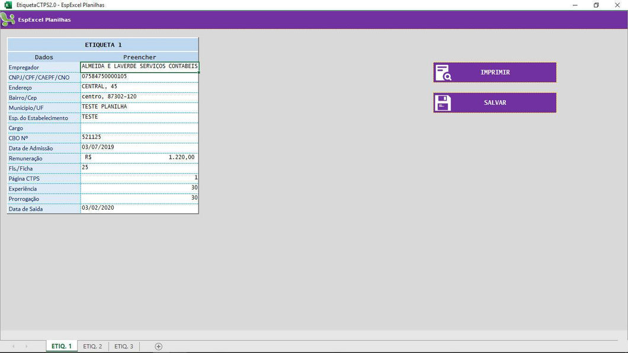
Task: Click the Município/UF label
Action: [26, 108]
